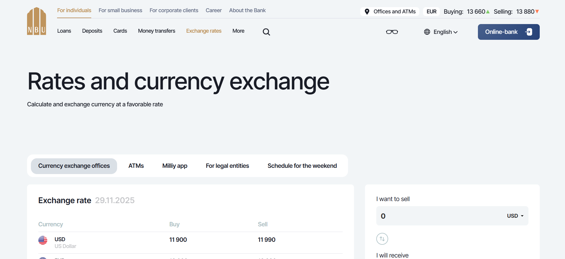Click the US flag icon beside USD
The width and height of the screenshot is (565, 259).
43,241
